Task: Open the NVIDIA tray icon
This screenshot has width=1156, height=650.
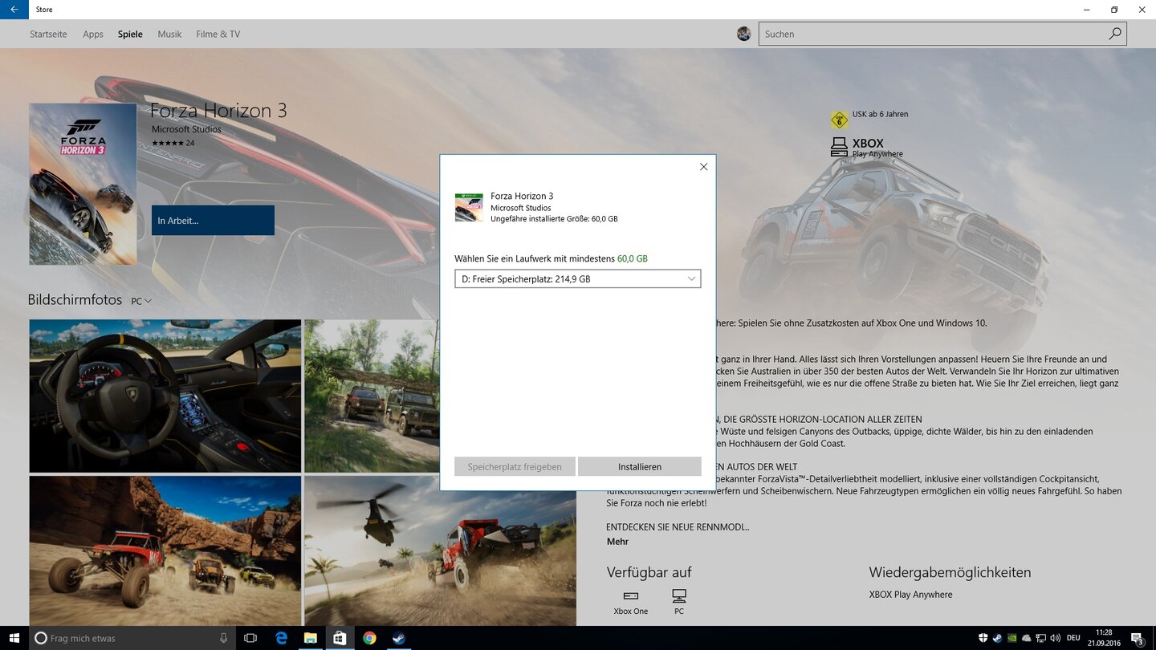Action: click(1012, 638)
